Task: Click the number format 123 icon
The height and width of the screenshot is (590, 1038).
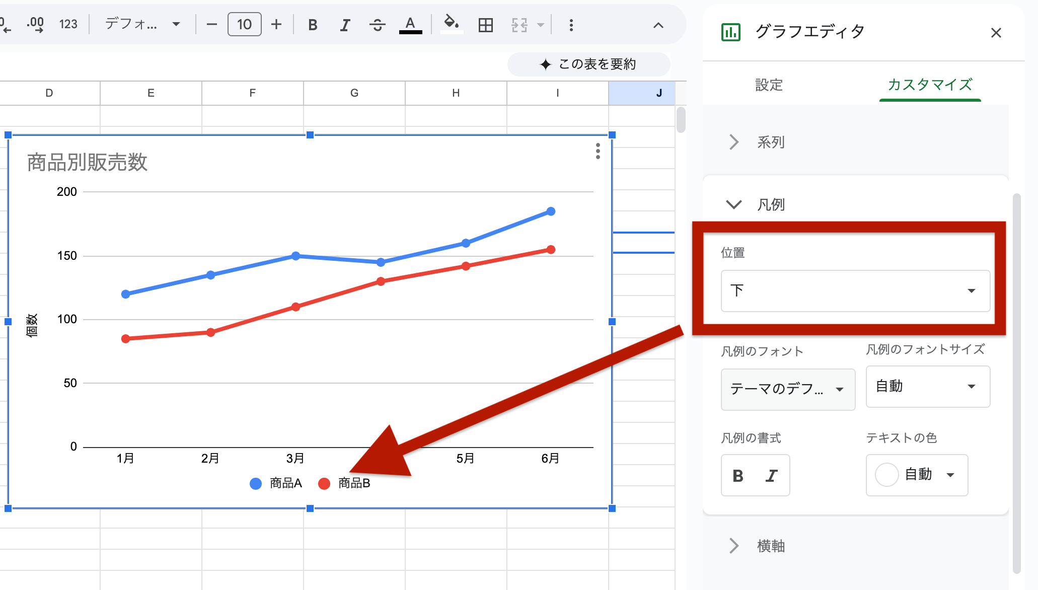Action: (x=68, y=24)
